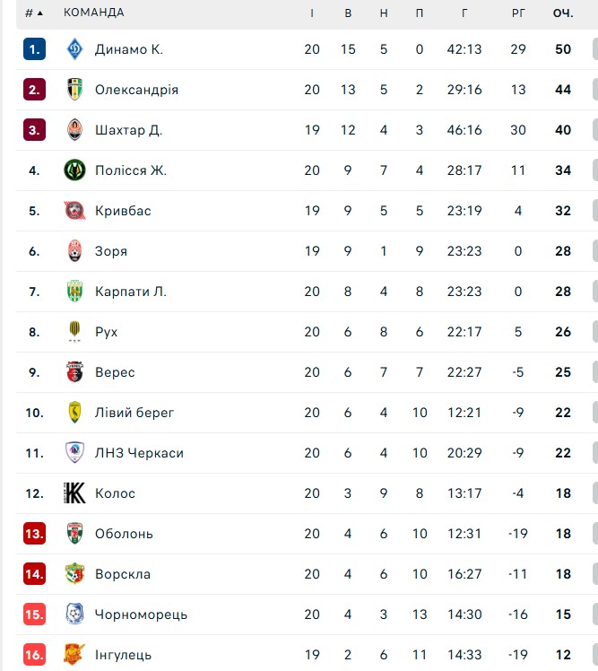This screenshot has width=598, height=671.
Task: Click the Колос black K logo
Action: [x=74, y=493]
